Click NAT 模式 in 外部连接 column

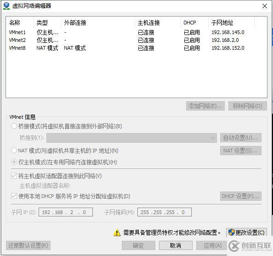(75, 48)
